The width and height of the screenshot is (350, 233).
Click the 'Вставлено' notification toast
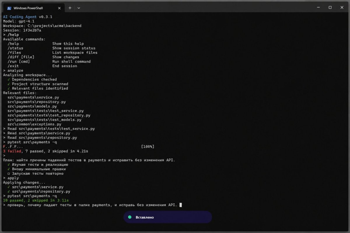pyautogui.click(x=168, y=217)
